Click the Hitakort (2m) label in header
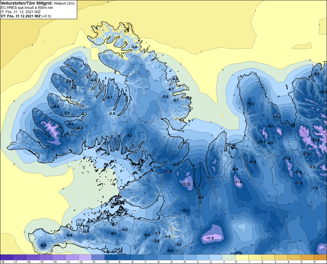 coord(64,3)
